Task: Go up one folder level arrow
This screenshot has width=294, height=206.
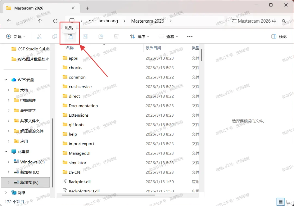Action: [40, 21]
